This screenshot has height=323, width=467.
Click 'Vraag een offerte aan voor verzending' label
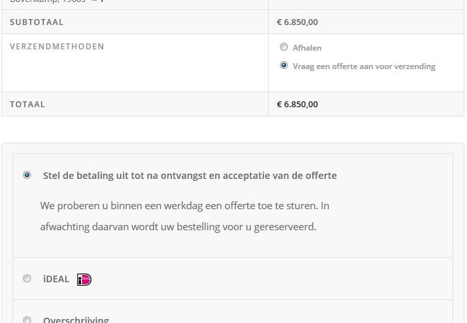coord(364,66)
